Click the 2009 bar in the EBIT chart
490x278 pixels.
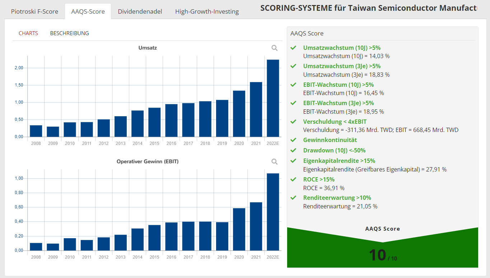tap(53, 247)
